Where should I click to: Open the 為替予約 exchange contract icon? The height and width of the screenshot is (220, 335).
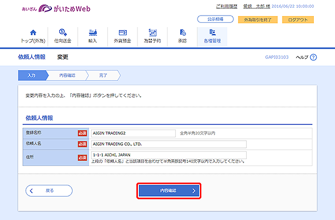(152, 33)
